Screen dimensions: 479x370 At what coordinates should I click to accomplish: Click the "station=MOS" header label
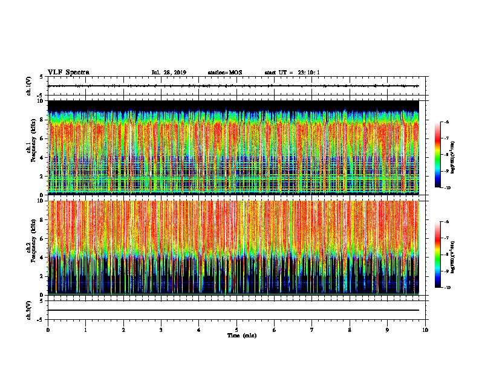(225, 73)
